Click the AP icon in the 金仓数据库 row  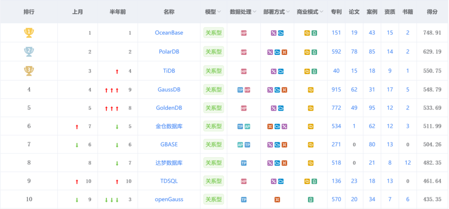[247, 127]
